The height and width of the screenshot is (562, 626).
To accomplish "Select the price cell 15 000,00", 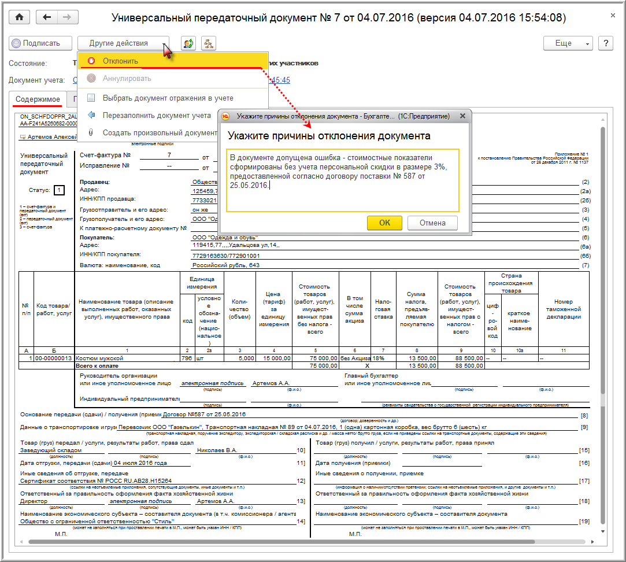I will point(274,358).
